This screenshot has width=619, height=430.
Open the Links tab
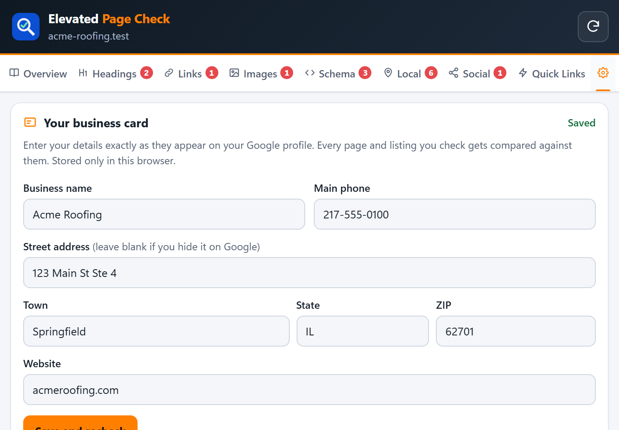pos(191,74)
